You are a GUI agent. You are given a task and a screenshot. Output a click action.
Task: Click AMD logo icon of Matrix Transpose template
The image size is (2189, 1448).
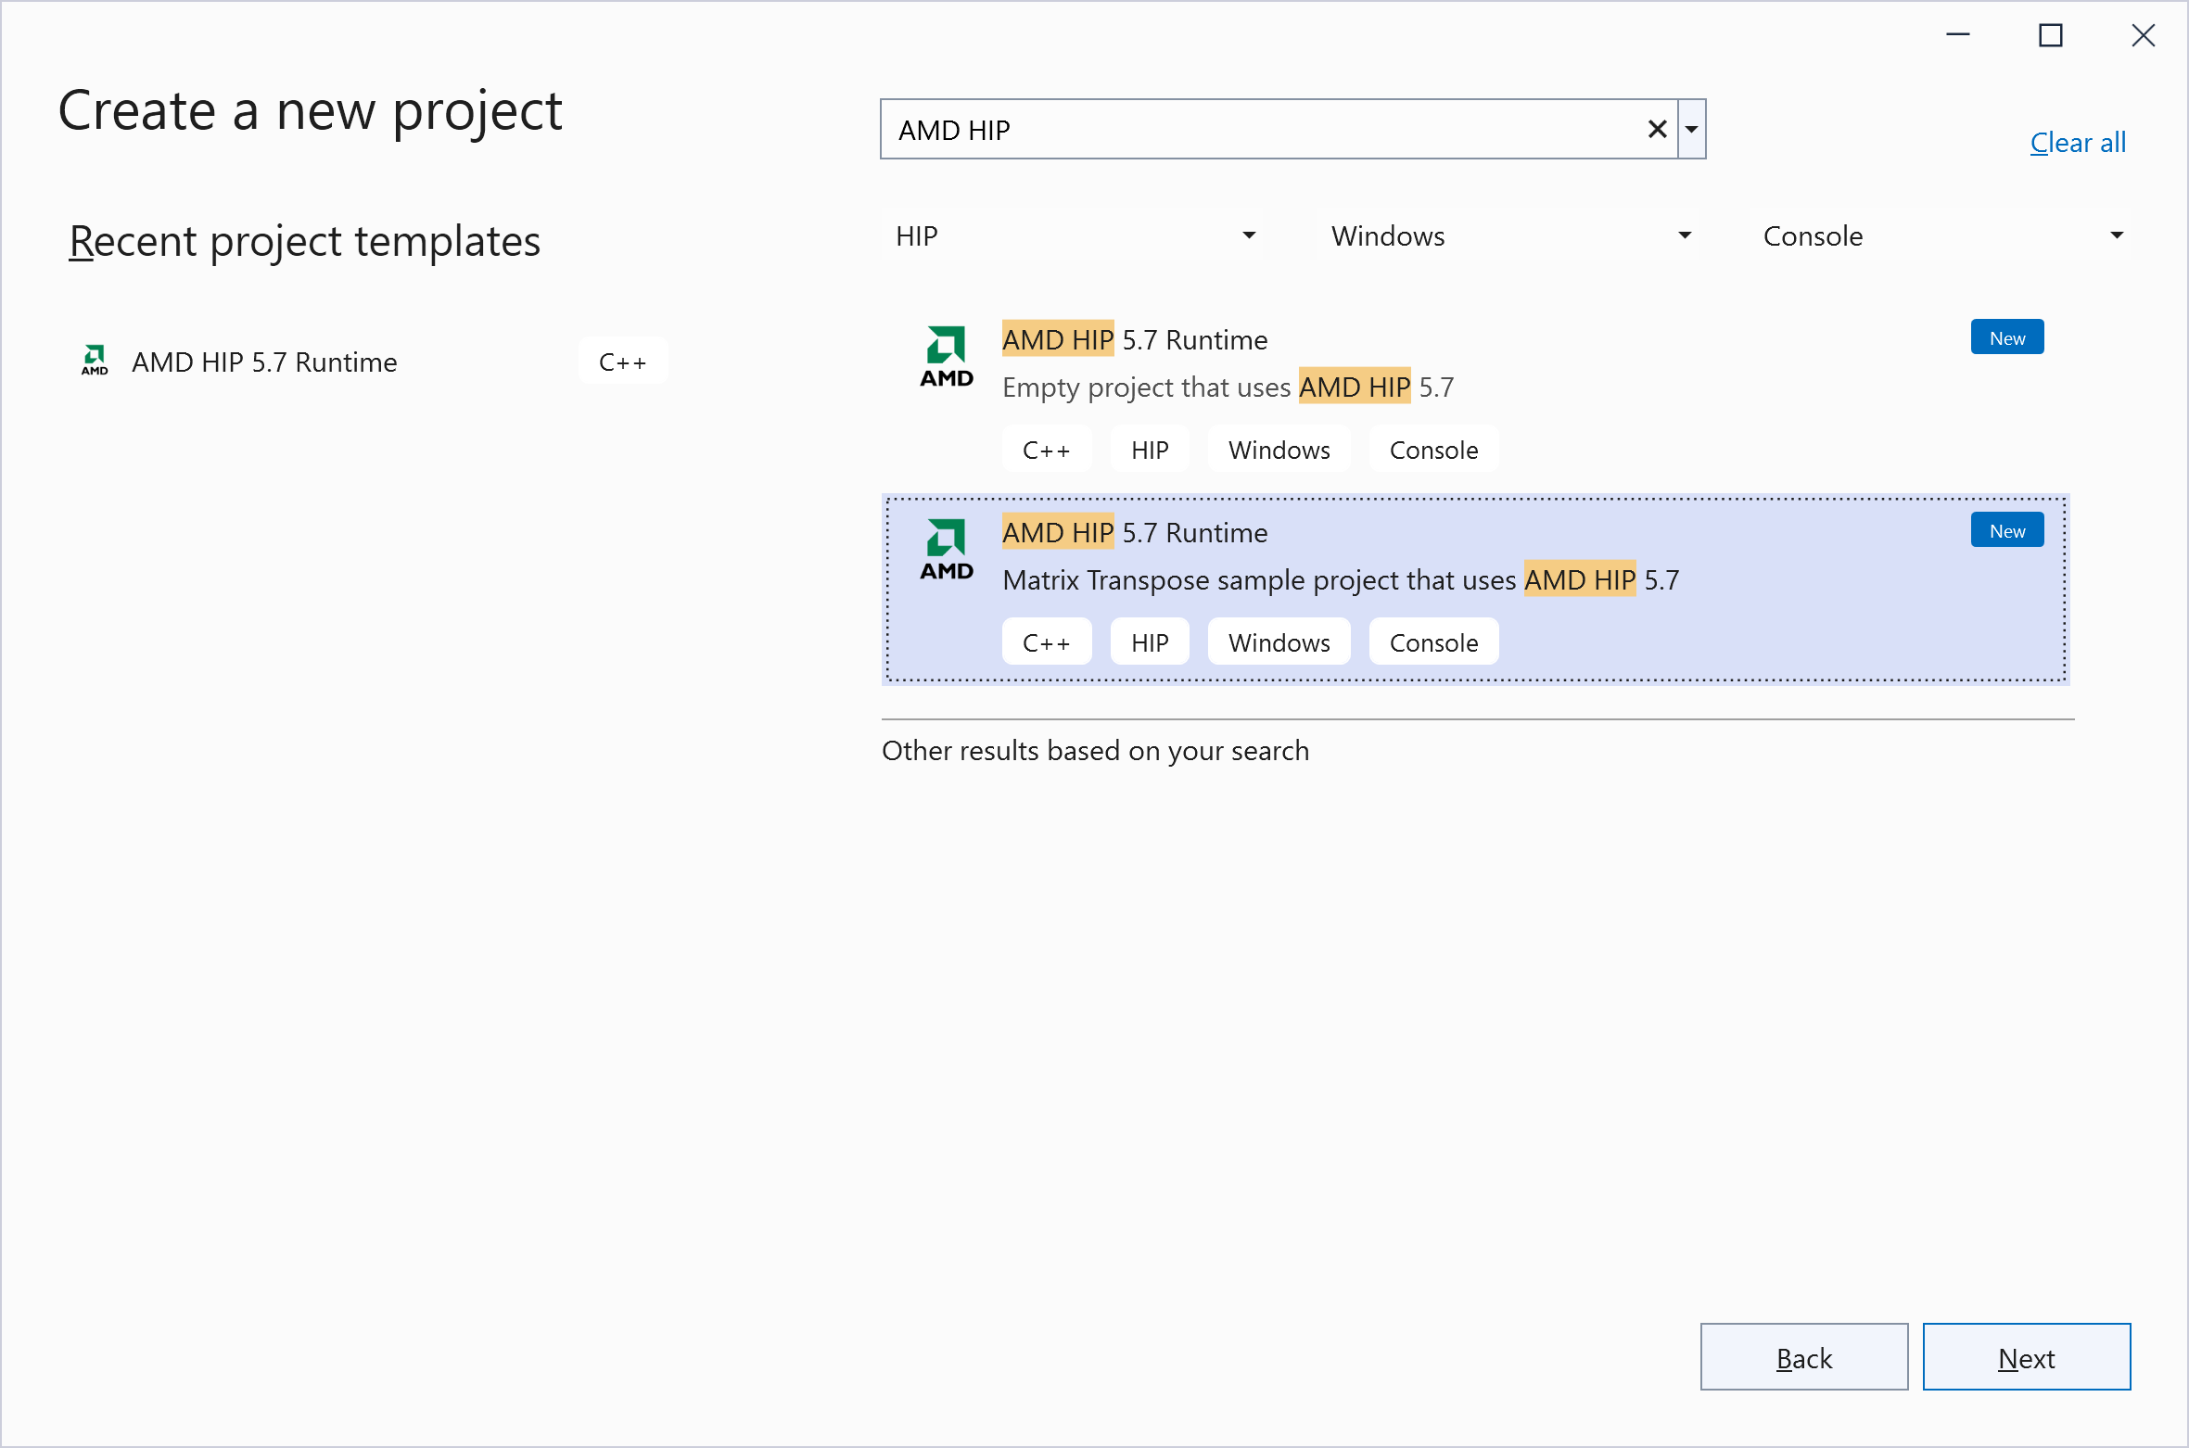946,550
